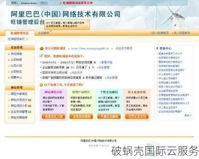This screenshot has height=159, width=199.
Task: Click the bullet icon beside 招聘中心
Action: [9, 78]
